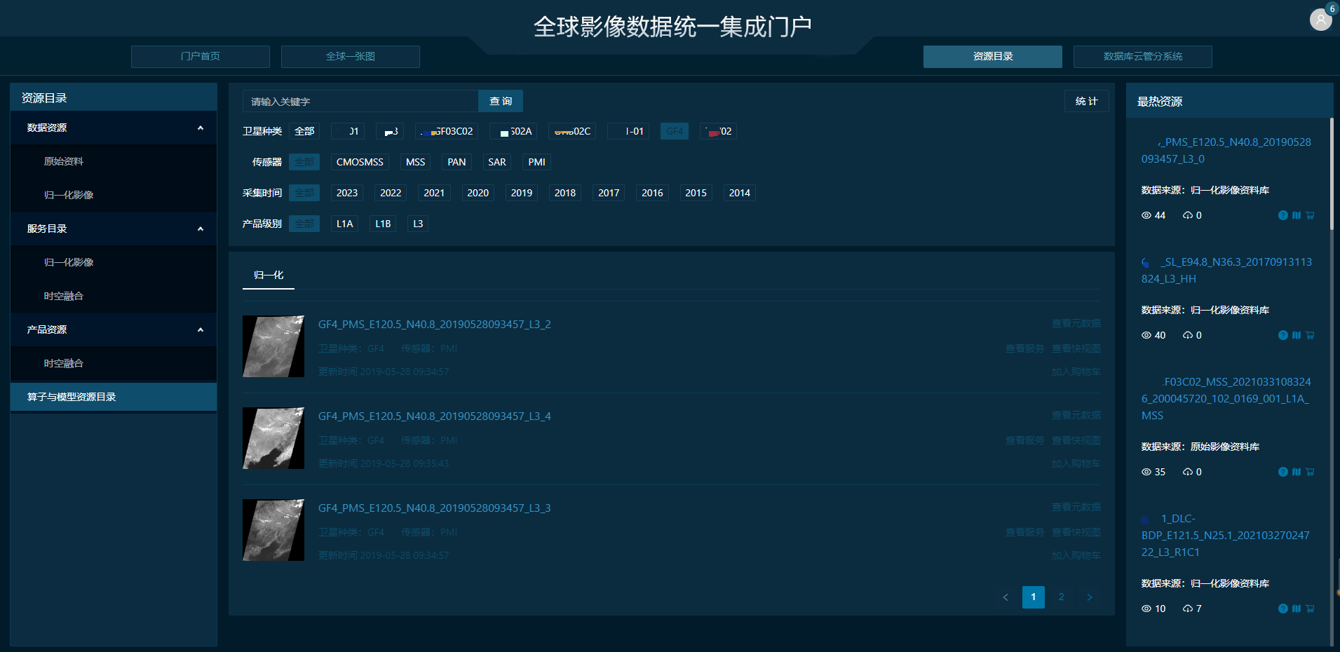
Task: Select the L1A product level filter
Action: click(344, 224)
